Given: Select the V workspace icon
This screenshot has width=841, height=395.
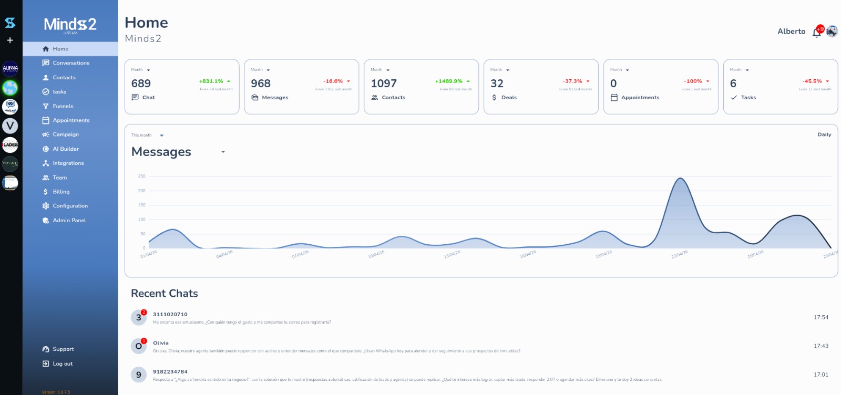Looking at the screenshot, I should (10, 126).
